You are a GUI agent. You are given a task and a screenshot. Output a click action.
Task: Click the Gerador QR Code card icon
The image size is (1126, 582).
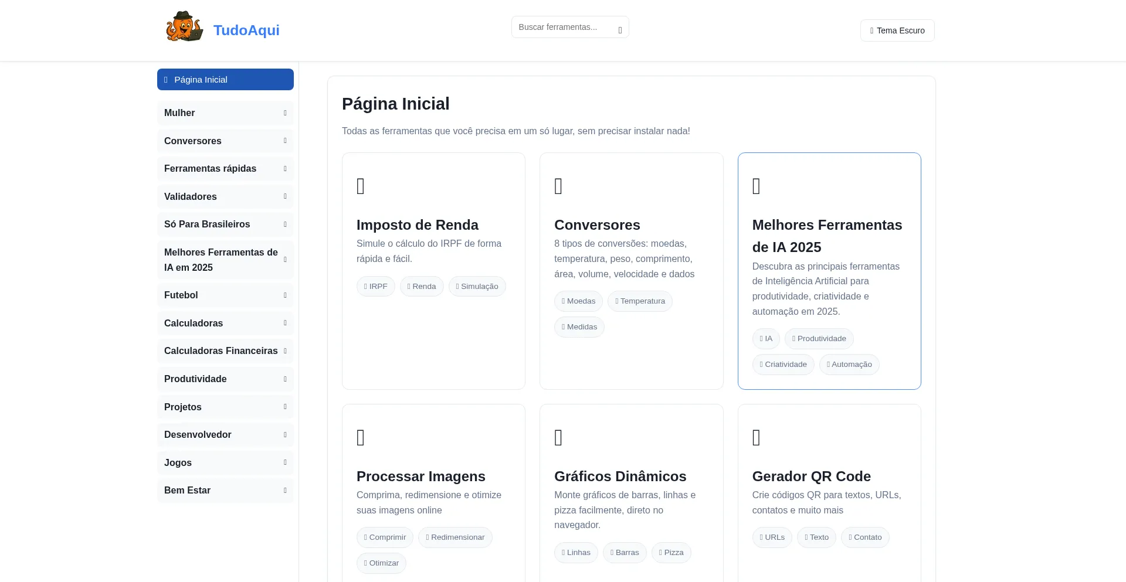(756, 438)
